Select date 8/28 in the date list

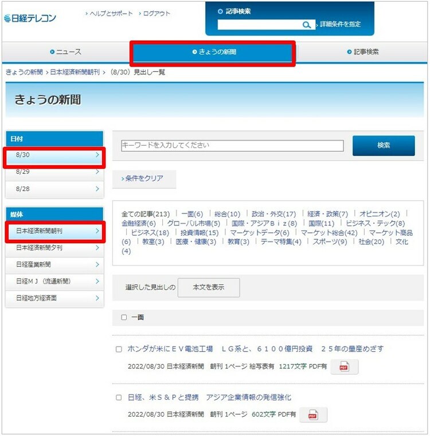tap(54, 189)
